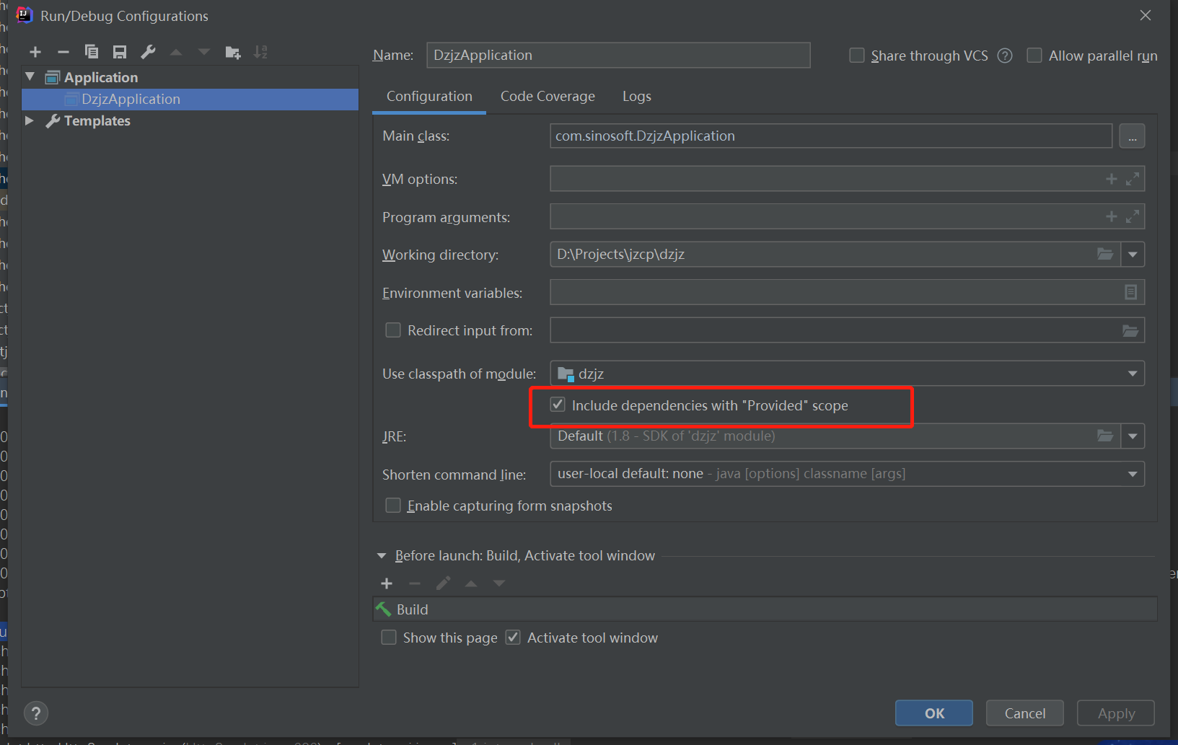The height and width of the screenshot is (745, 1178).
Task: Switch to the Code Coverage tab
Action: point(548,97)
